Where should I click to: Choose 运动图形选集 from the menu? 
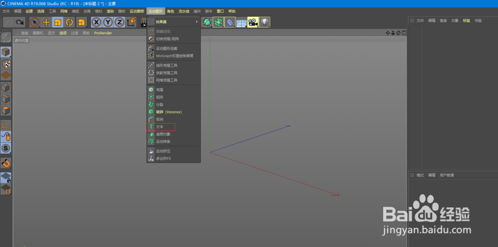coord(174,49)
